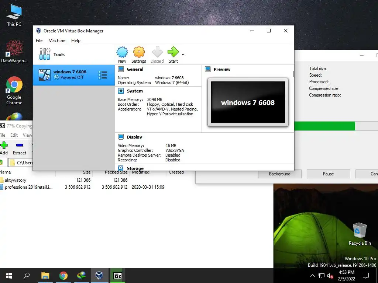
Task: Click the taskbar search magnifier
Action: 27,276
